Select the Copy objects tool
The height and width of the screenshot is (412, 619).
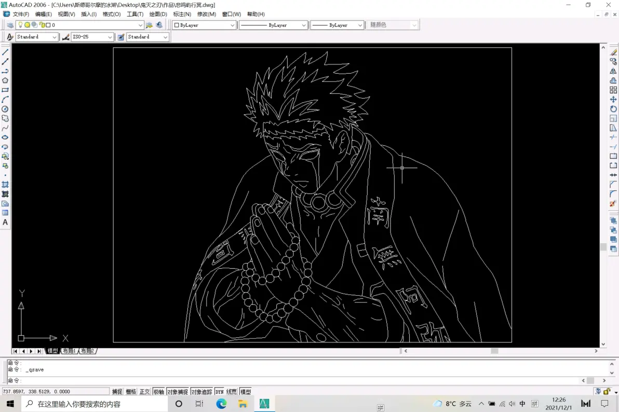(x=613, y=62)
